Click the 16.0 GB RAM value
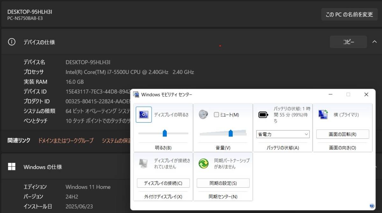The width and height of the screenshot is (382, 213). pos(74,82)
